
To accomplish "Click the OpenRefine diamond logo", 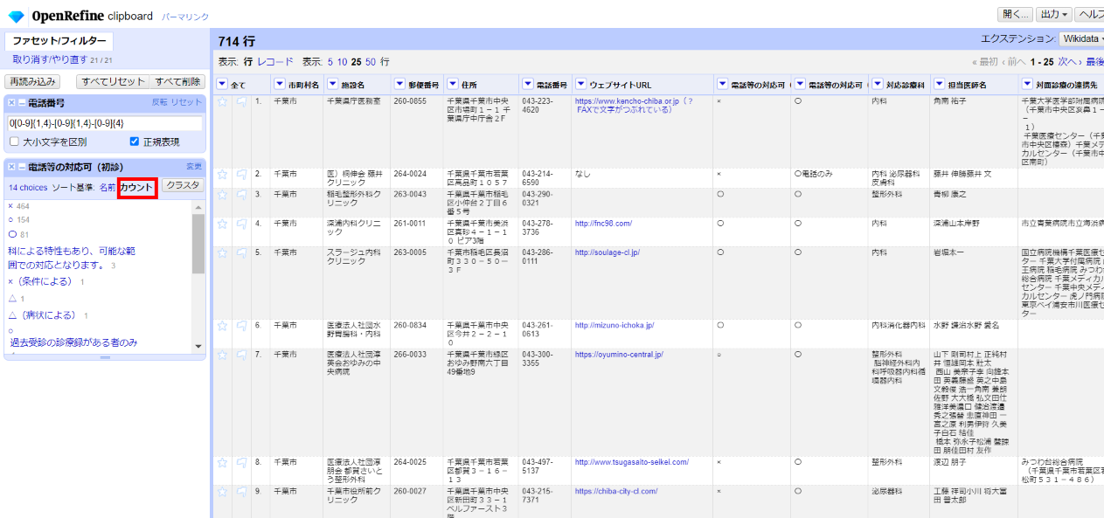I will click(16, 16).
